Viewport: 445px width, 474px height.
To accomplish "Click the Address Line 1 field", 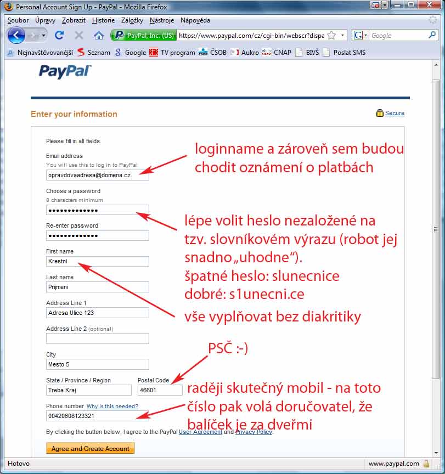I will coord(97,313).
